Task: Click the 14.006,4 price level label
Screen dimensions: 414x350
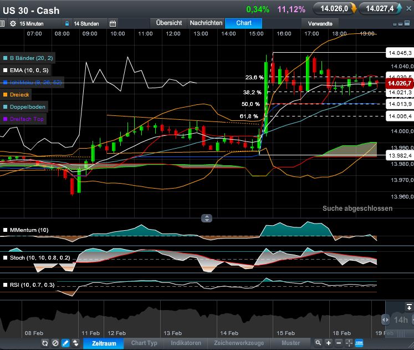Action: click(x=400, y=116)
